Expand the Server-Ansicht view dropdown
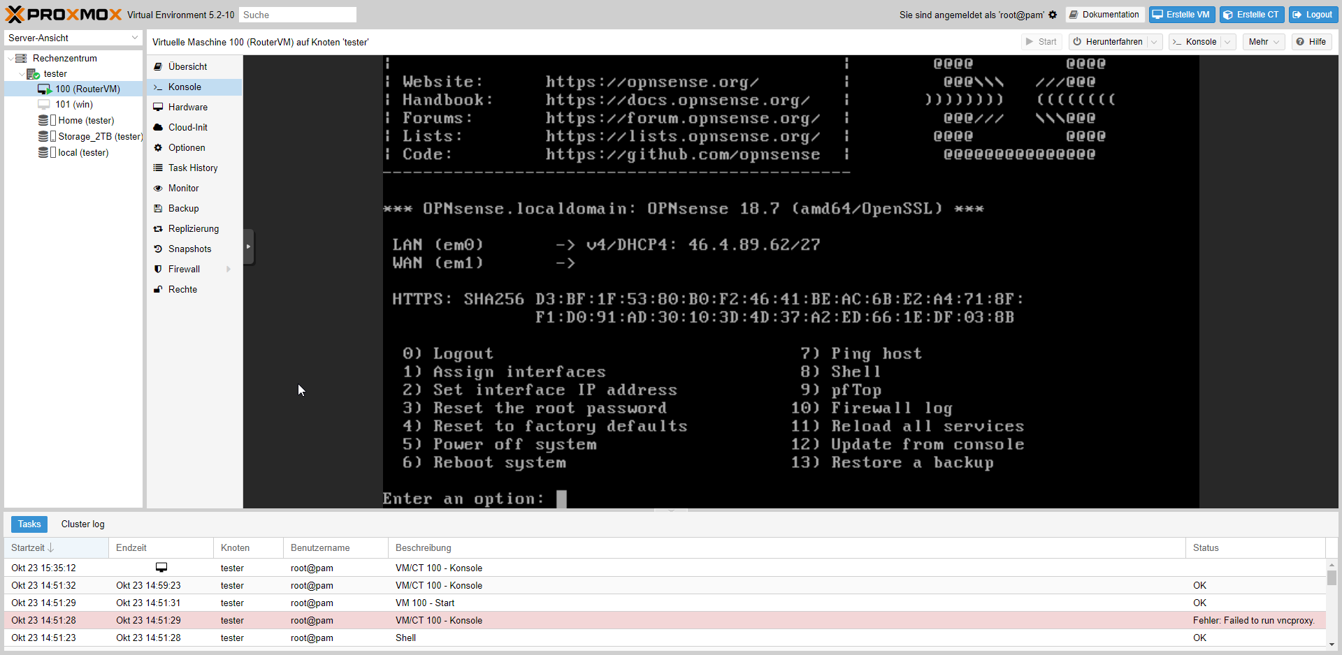The height and width of the screenshot is (655, 1342). [x=134, y=38]
